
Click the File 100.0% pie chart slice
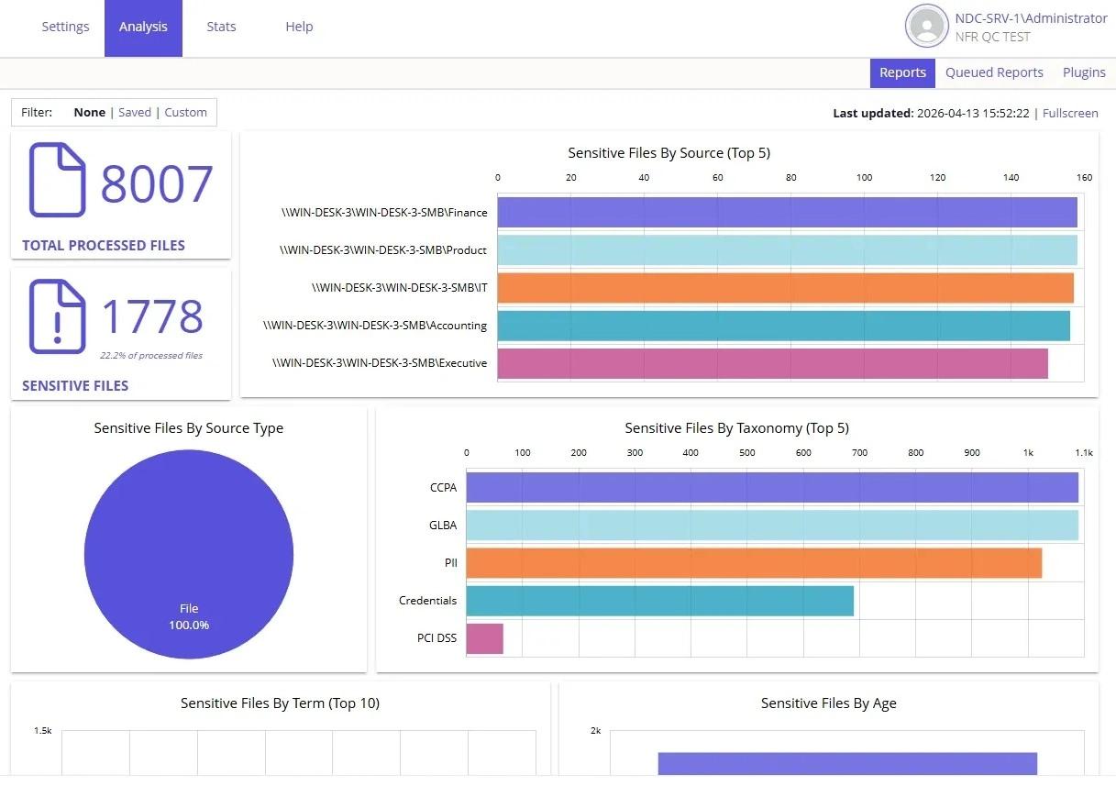[189, 554]
